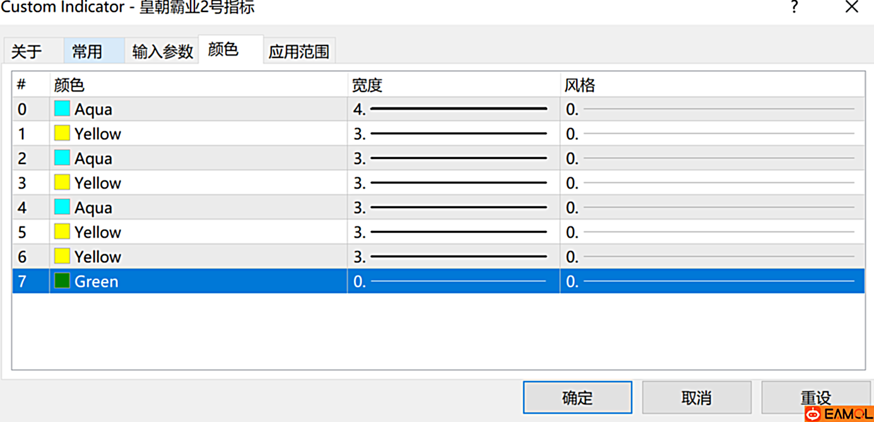Open the 关于 tab

[x=27, y=52]
